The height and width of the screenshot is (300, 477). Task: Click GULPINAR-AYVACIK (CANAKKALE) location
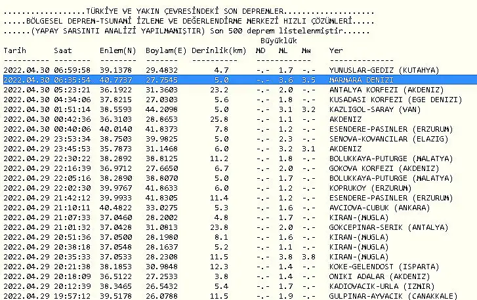[393, 296]
